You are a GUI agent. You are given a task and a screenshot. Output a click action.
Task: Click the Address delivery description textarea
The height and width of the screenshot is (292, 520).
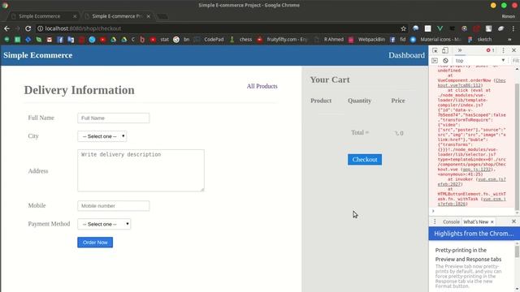coord(141,170)
